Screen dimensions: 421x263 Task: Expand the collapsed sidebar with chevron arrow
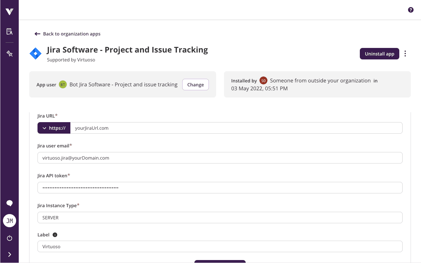9,254
